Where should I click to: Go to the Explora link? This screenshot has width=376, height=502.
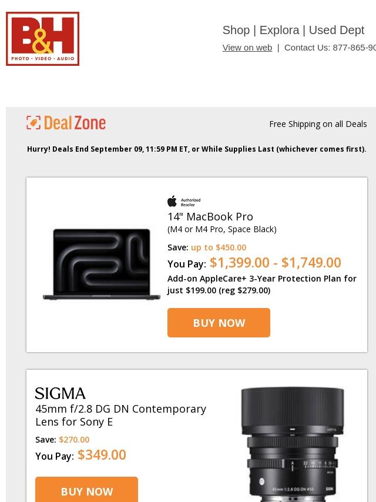pyautogui.click(x=280, y=30)
